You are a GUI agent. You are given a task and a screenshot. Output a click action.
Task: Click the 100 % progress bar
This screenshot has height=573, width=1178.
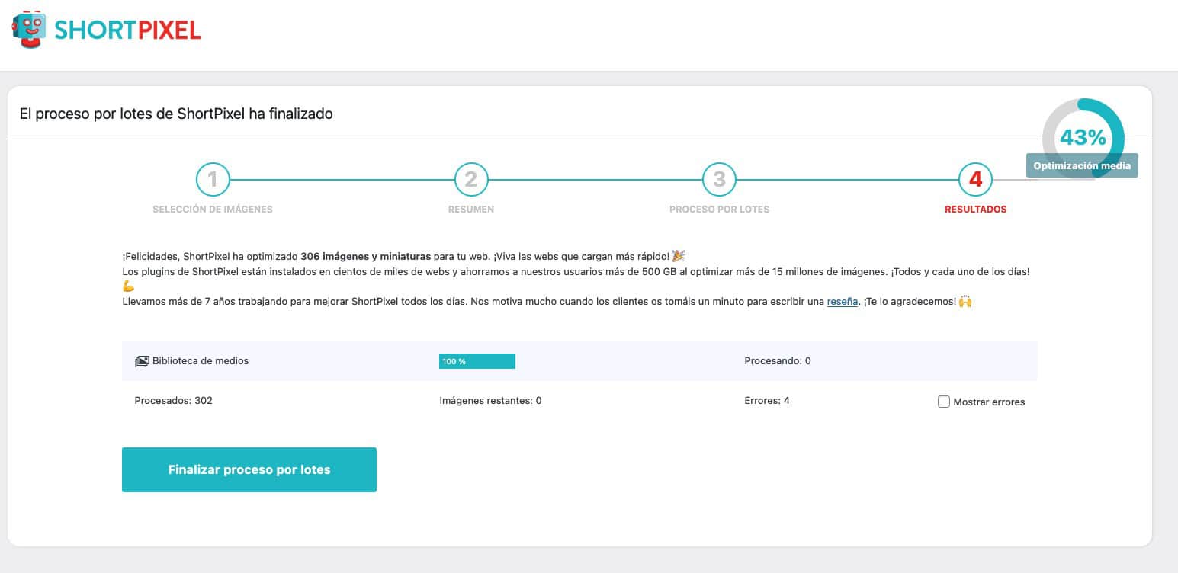coord(477,361)
